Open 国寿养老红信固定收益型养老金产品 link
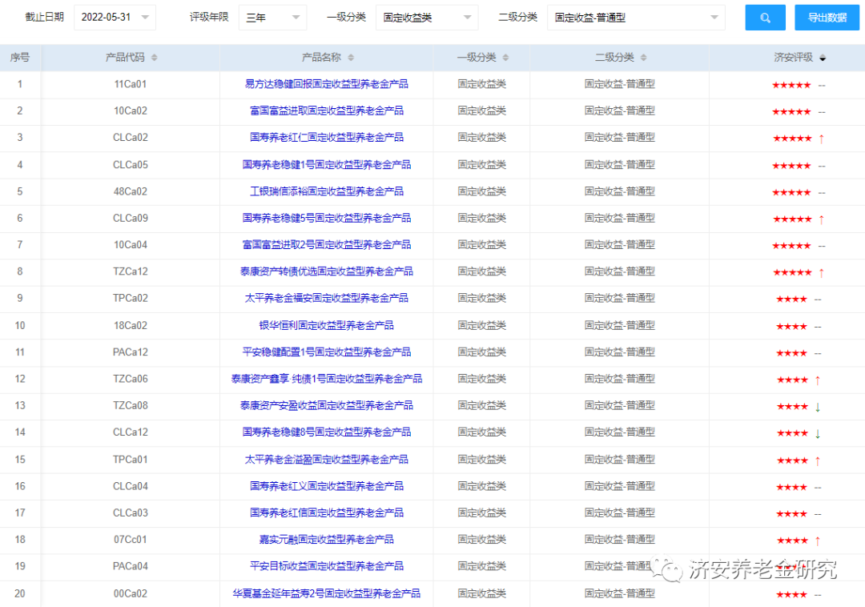This screenshot has width=865, height=607. click(327, 513)
